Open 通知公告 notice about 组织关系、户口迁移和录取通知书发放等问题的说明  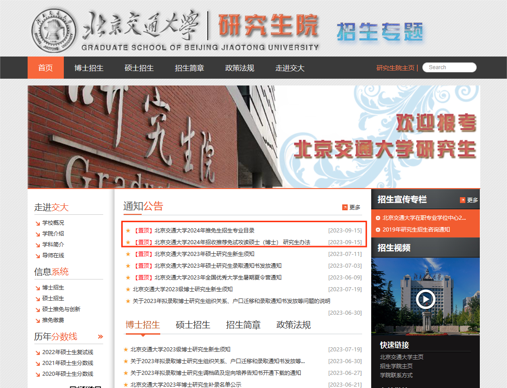pos(231,301)
